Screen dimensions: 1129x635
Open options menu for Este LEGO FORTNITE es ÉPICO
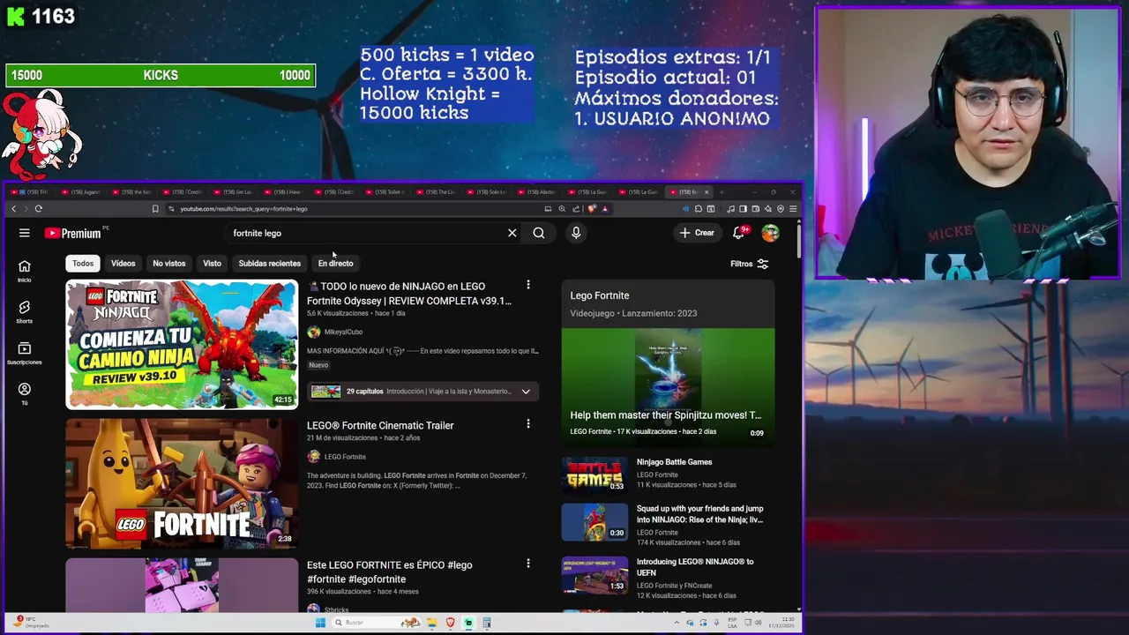[528, 564]
